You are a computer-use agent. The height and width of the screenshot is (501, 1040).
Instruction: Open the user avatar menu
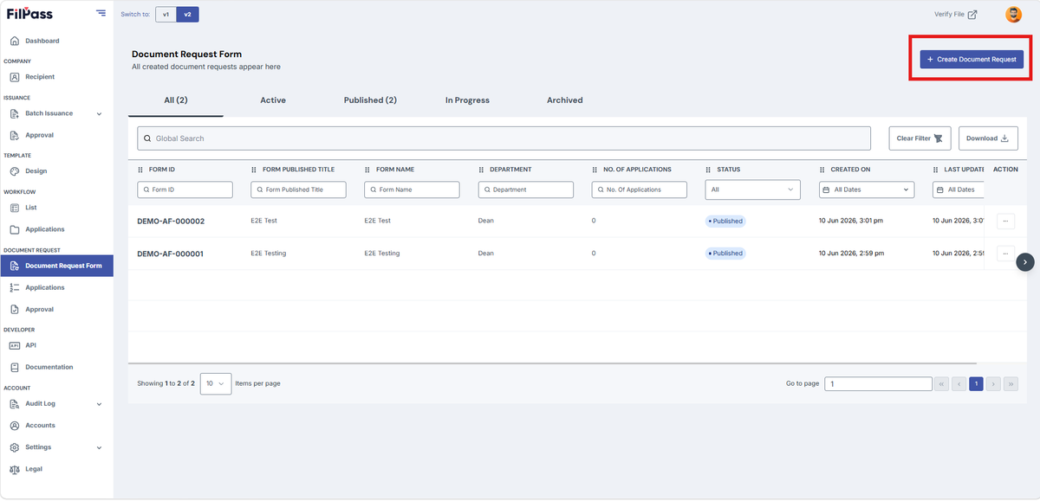pyautogui.click(x=1013, y=14)
